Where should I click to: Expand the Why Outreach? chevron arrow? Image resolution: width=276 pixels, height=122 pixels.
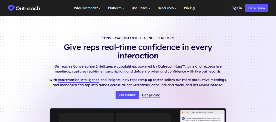tap(100, 8)
